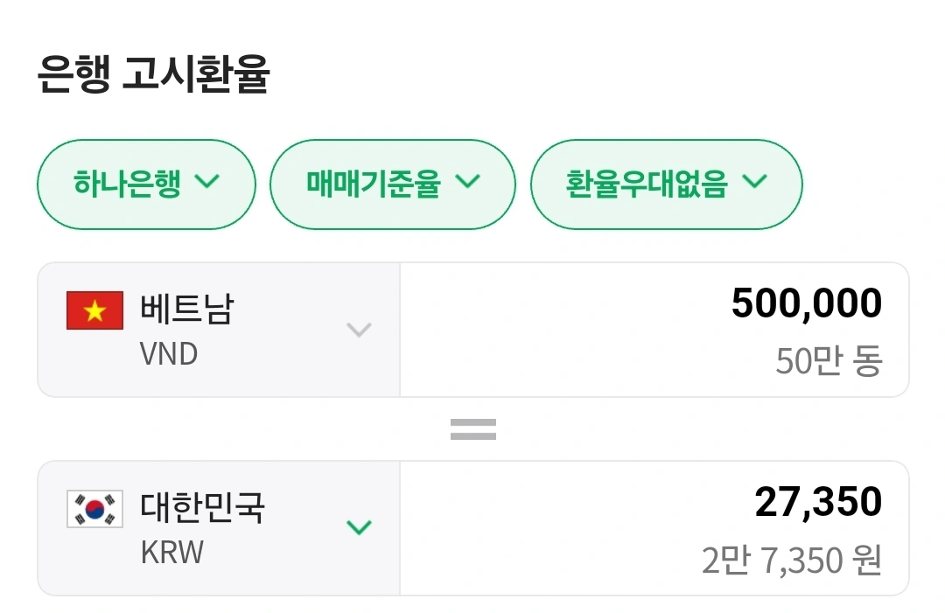Click the VND currency code

click(169, 354)
